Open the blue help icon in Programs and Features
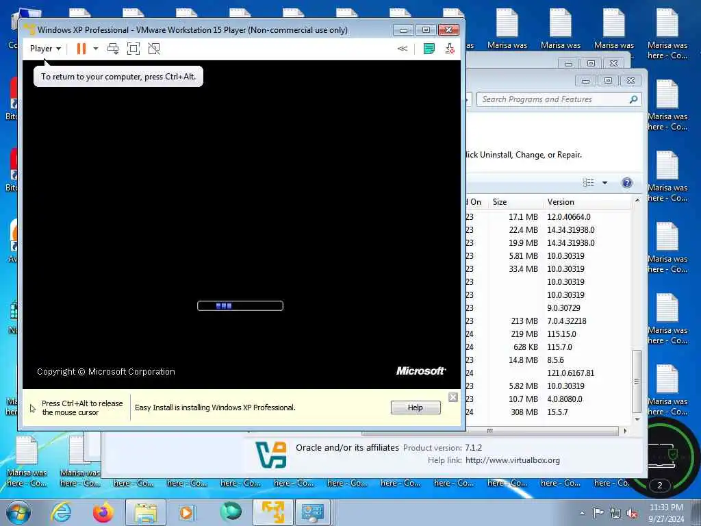 (627, 182)
